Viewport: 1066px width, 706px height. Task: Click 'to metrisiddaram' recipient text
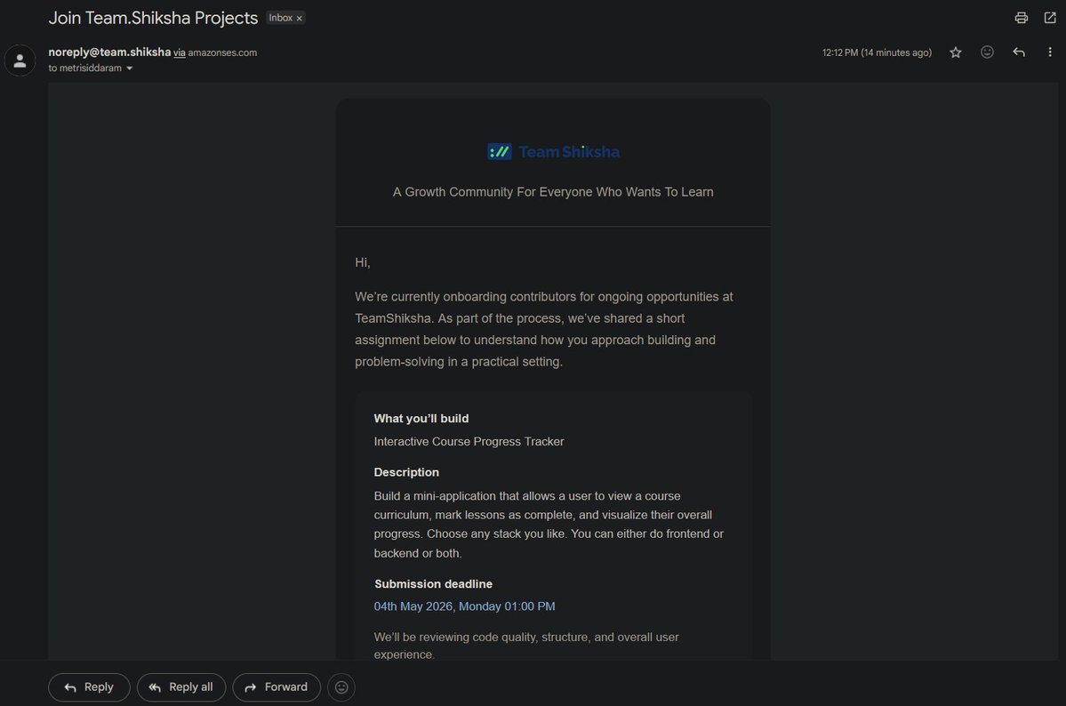click(85, 68)
